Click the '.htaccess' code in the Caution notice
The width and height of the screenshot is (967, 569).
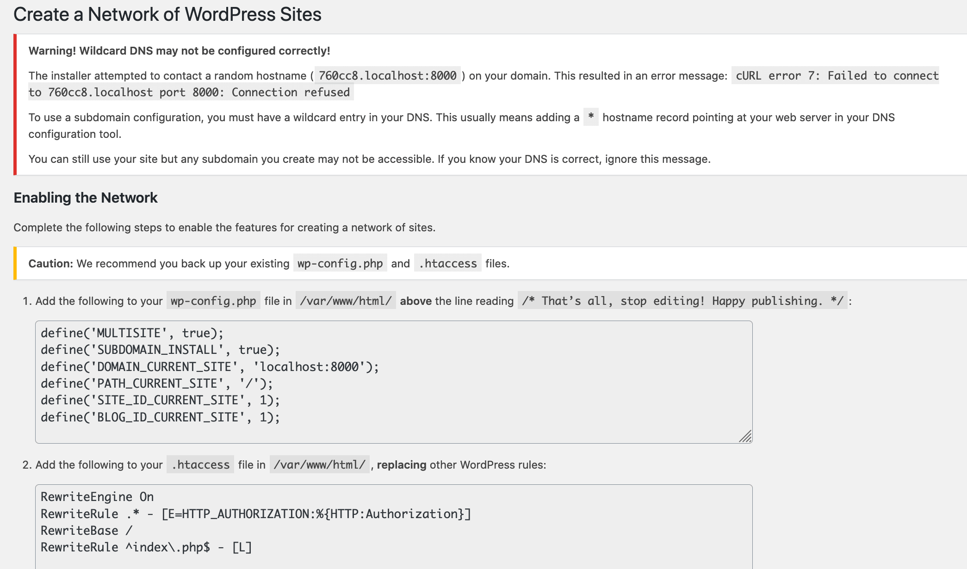click(x=448, y=263)
